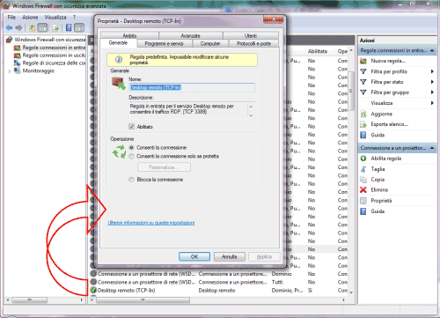Select Consenti la connessione solo se protetta
This screenshot has width=440, height=318.
(131, 156)
